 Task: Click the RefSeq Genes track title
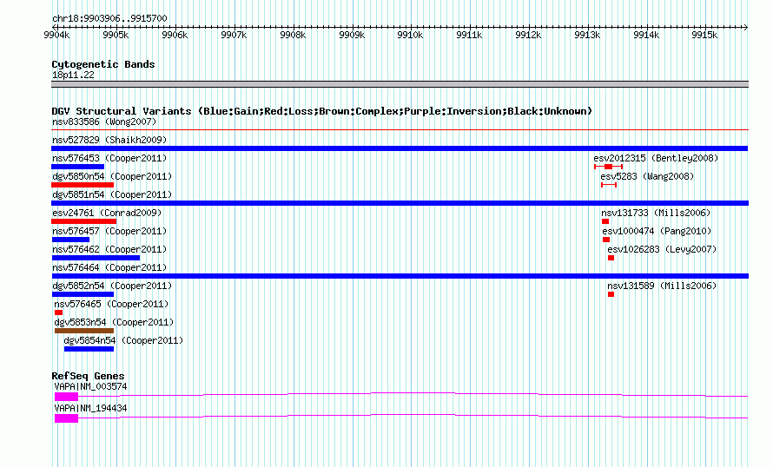pos(88,376)
